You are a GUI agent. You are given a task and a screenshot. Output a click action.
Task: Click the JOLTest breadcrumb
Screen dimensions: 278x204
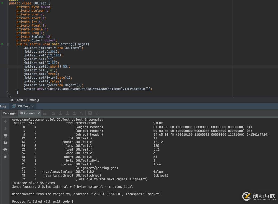pos(16,100)
